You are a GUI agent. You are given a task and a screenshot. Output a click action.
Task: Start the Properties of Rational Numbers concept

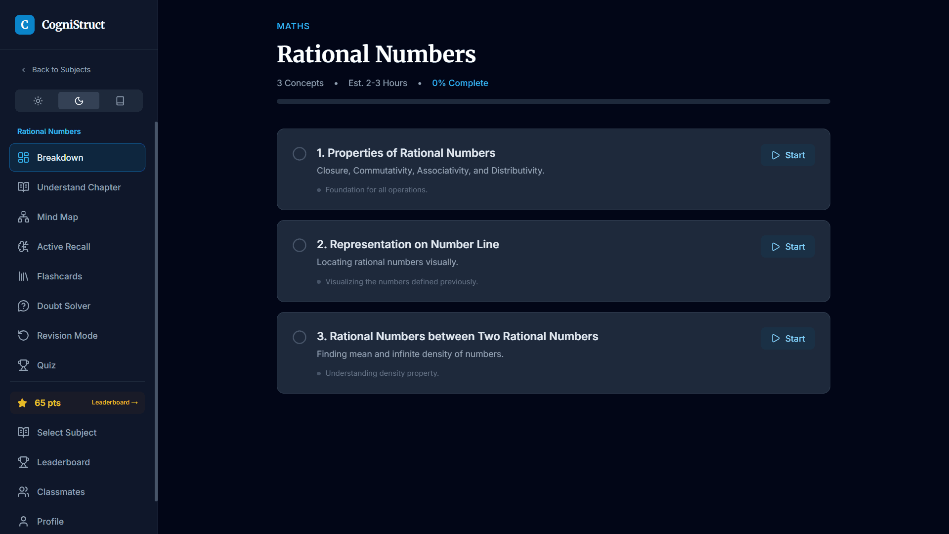tap(788, 155)
